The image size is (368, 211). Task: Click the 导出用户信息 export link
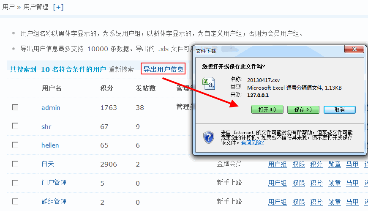tap(163, 69)
